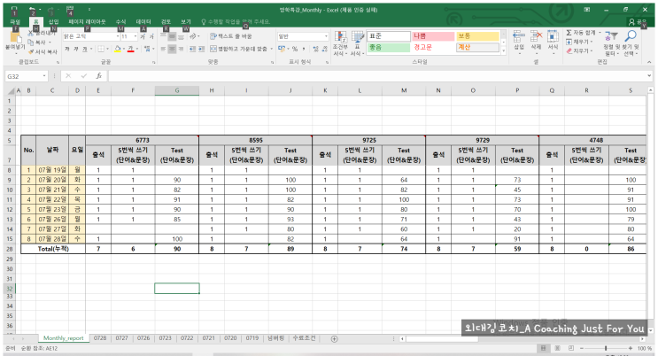This screenshot has height=356, width=658.
Task: Click the Cut scissors icon
Action: 31,33
